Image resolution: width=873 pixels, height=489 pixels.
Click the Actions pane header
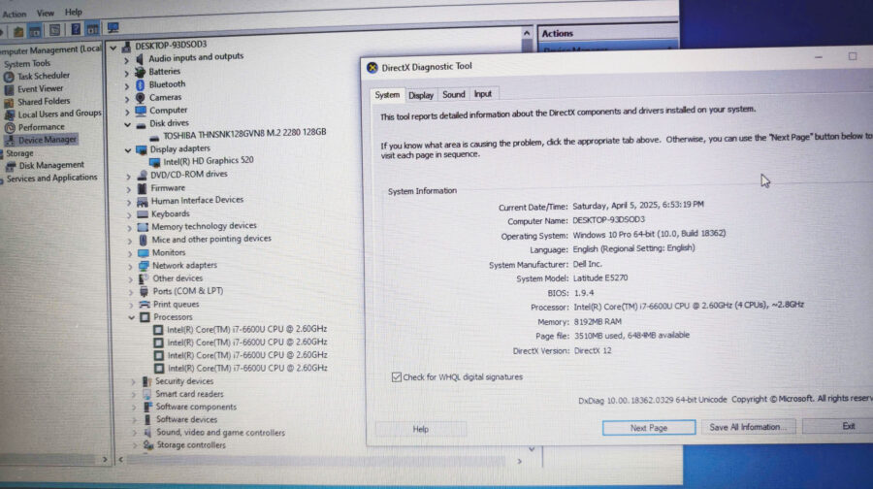click(607, 33)
